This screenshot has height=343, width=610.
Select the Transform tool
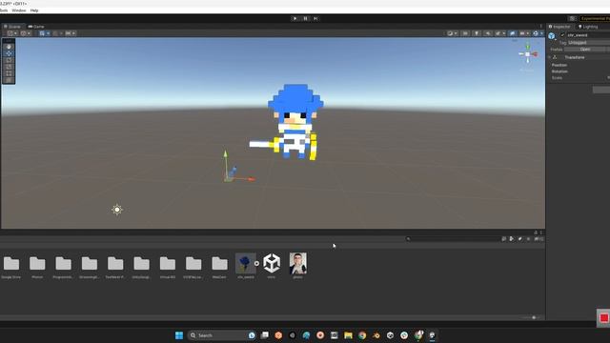click(9, 80)
